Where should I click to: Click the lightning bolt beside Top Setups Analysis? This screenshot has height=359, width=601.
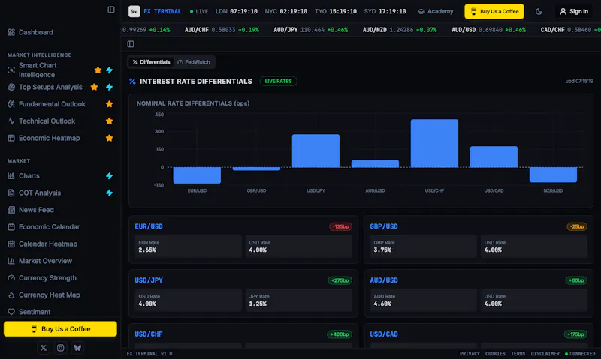[109, 87]
